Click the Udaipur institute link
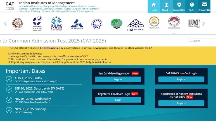The image size is (216, 121). click(72, 11)
